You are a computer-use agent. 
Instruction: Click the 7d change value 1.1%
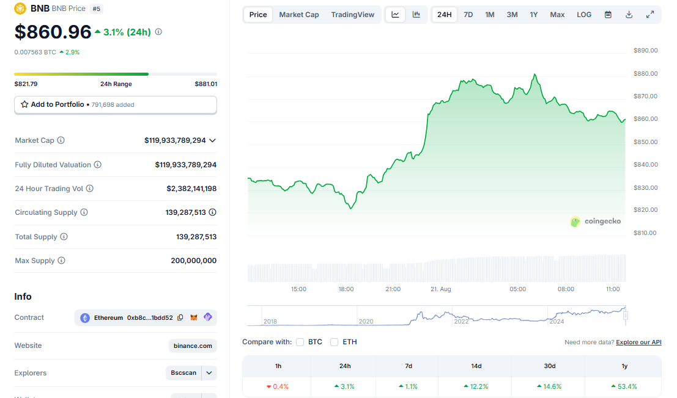(x=408, y=386)
